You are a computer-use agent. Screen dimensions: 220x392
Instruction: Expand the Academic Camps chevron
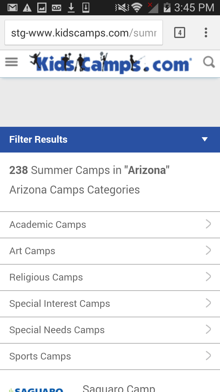208,224
